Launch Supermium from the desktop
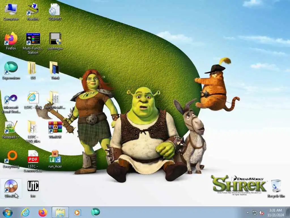 click(x=11, y=70)
